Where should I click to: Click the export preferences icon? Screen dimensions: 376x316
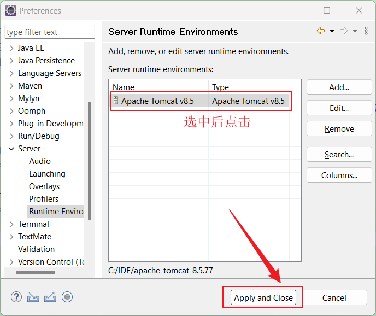pos(50,297)
